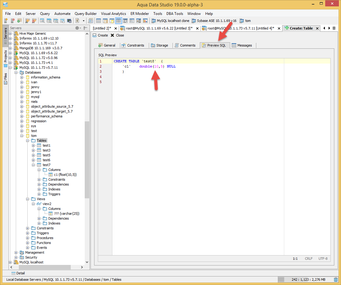The image size is (341, 285).
Task: Click the memory usage progress bar
Action: pos(305,280)
